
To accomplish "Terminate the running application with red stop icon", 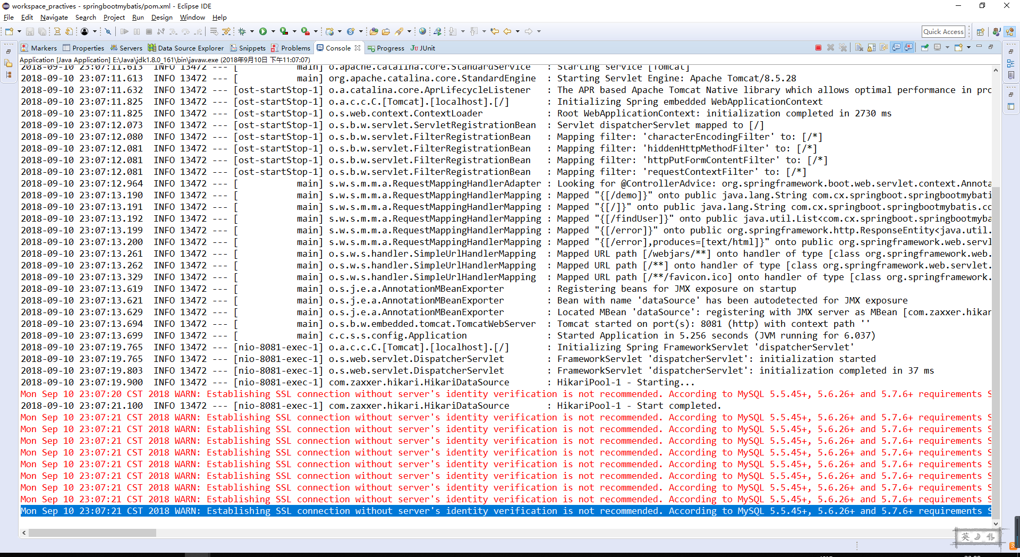I will pyautogui.click(x=818, y=48).
